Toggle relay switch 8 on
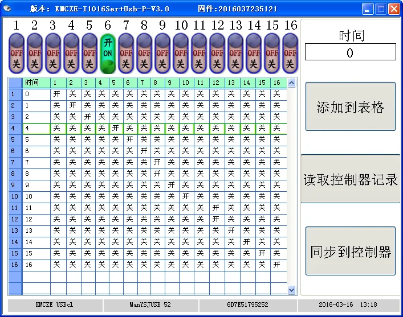This screenshot has height=317, width=403. [144, 53]
